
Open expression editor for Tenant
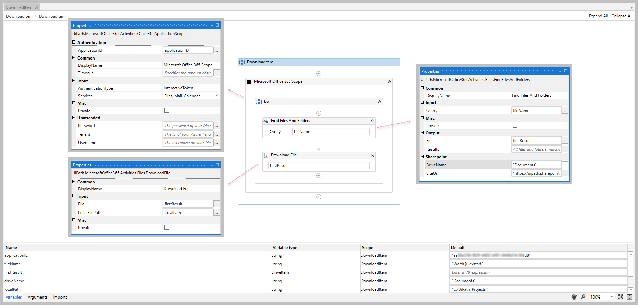point(217,134)
